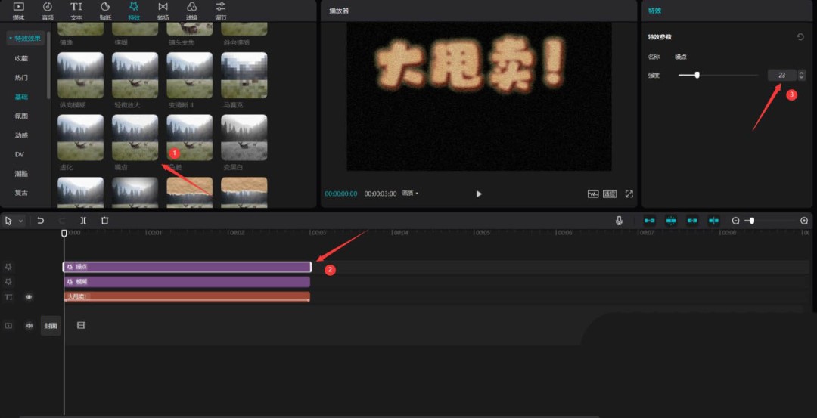Choose the 变清晰 II effect thumbnail
The height and width of the screenshot is (418, 817).
[x=190, y=75]
